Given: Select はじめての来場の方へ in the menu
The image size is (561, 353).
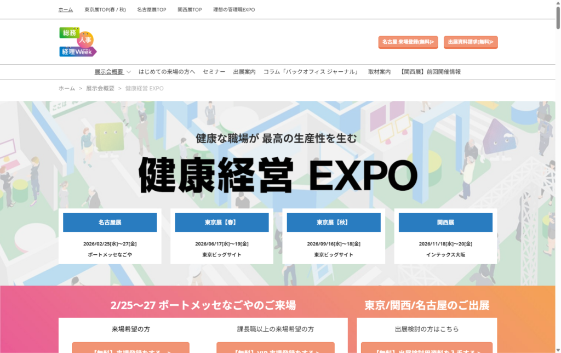Looking at the screenshot, I should click(167, 72).
